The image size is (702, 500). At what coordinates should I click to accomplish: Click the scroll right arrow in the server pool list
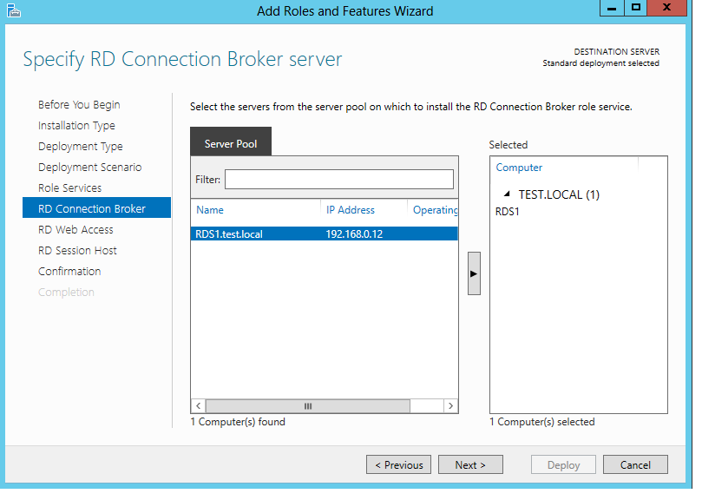451,406
